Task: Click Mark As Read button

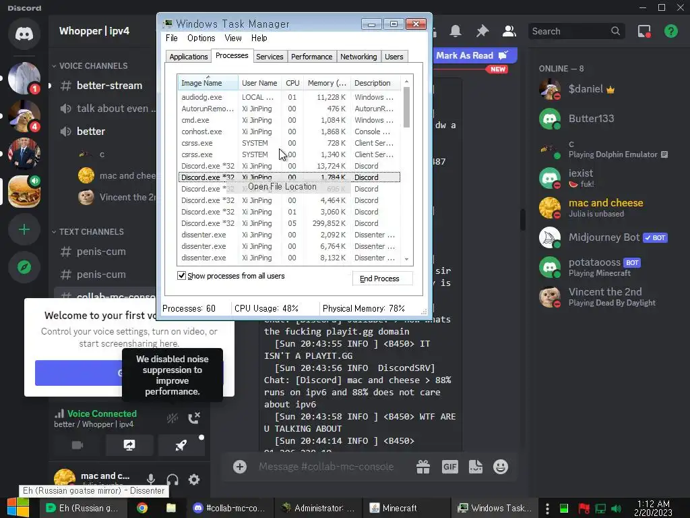Action: point(472,55)
